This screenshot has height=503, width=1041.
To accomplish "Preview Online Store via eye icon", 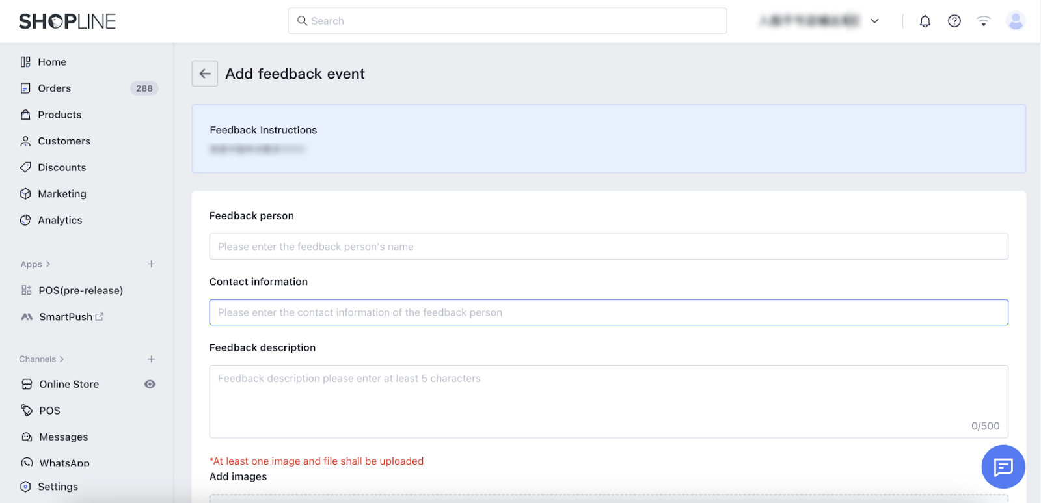I will [150, 385].
